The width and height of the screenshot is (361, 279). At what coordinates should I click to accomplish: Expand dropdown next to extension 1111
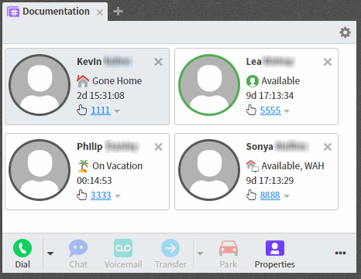click(x=117, y=111)
